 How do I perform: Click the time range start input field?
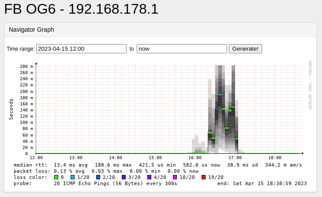(81, 48)
